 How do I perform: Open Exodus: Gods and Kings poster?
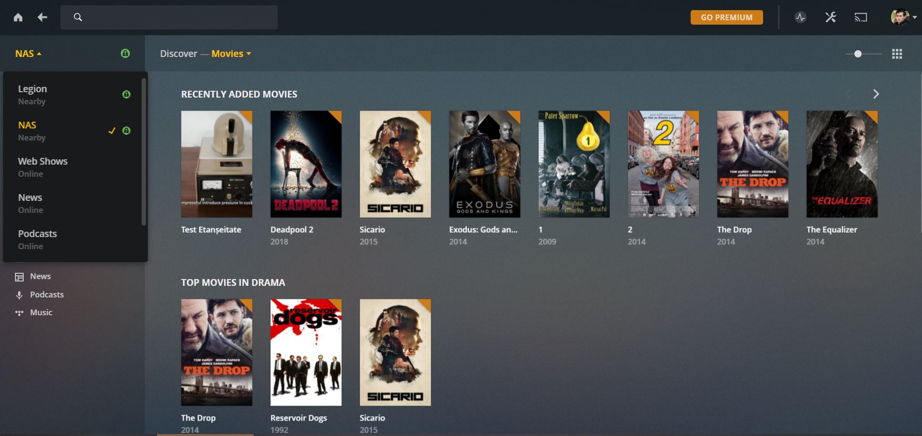484,164
